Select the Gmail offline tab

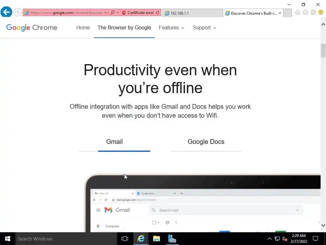pyautogui.click(x=114, y=142)
